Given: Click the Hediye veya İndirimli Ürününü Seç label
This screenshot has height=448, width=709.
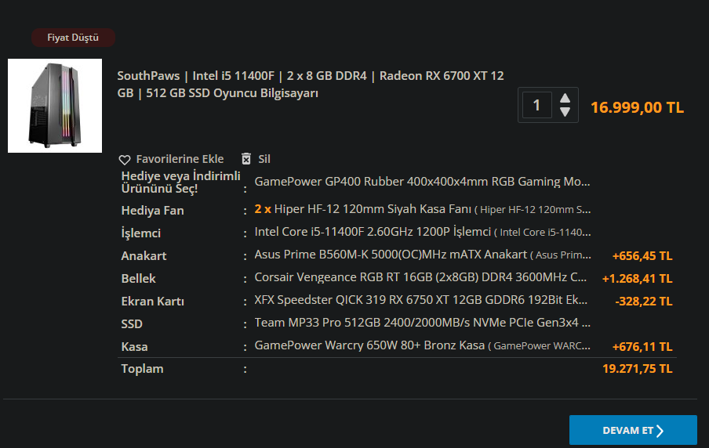Looking at the screenshot, I should click(x=181, y=182).
